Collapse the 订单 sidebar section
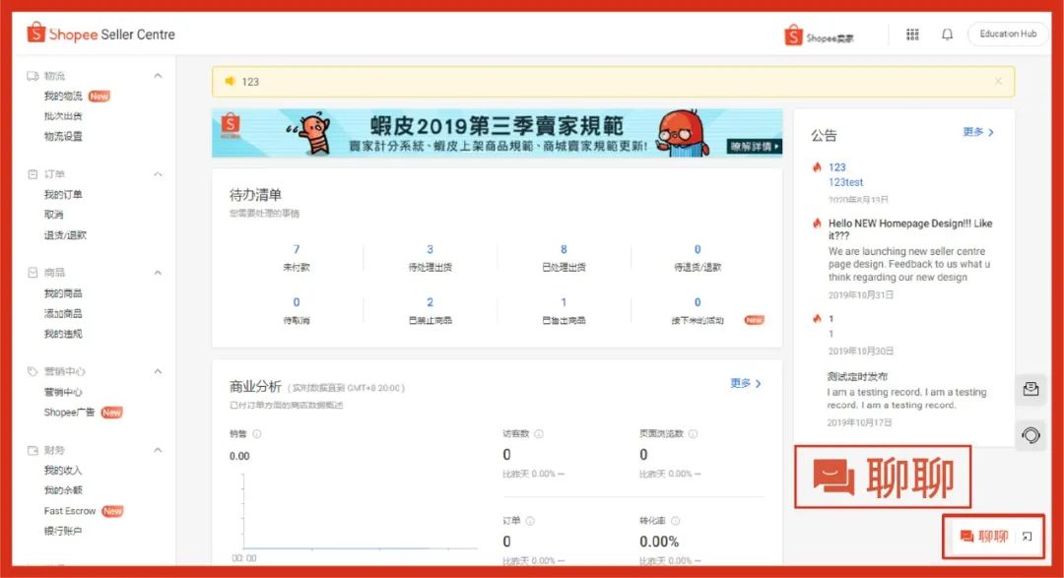The width and height of the screenshot is (1064, 578). [x=158, y=171]
